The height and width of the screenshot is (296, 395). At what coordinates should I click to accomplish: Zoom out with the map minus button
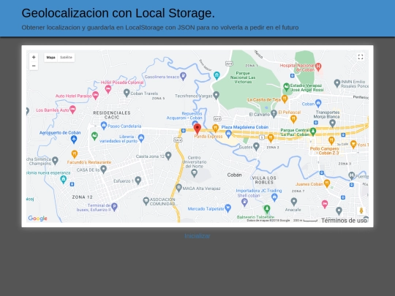34,66
